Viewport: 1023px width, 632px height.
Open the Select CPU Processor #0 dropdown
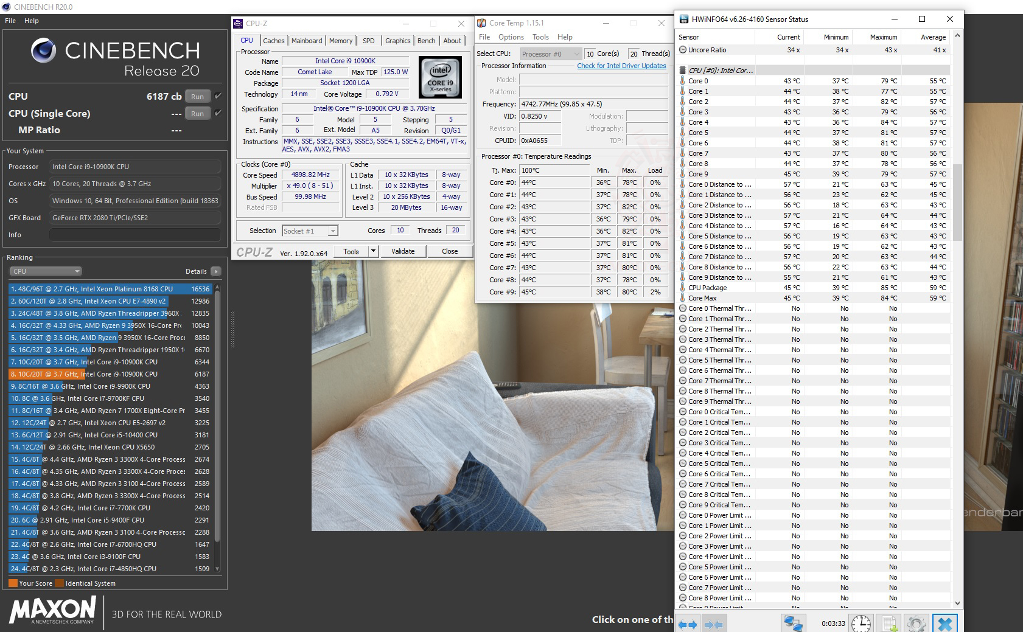551,54
